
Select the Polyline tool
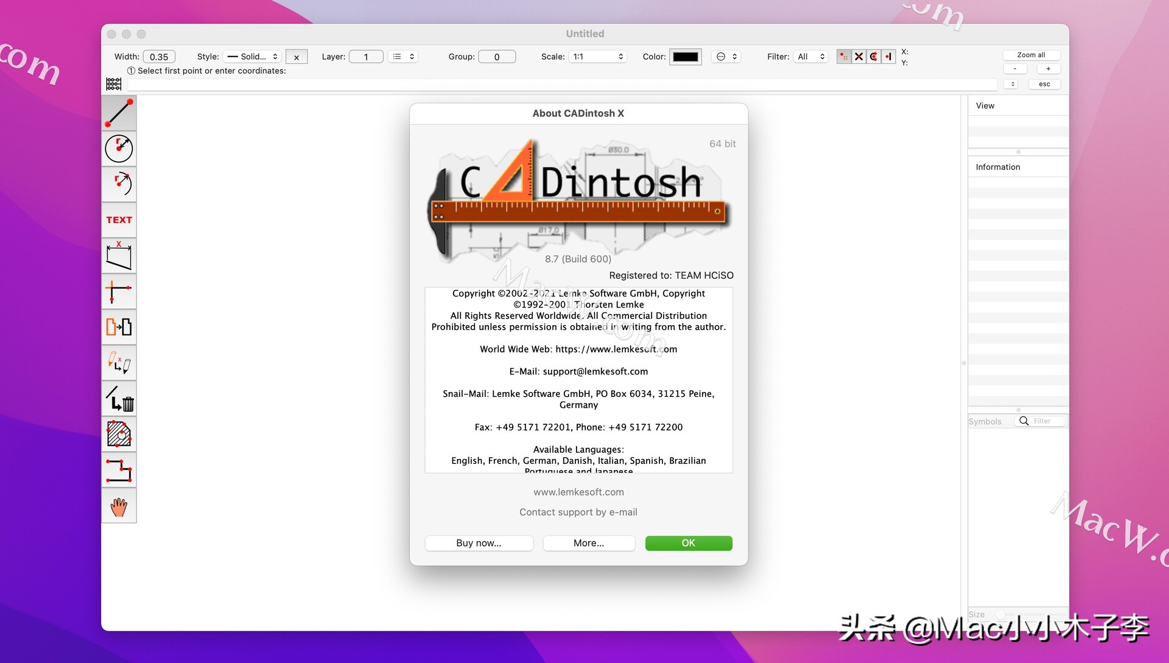tap(119, 470)
